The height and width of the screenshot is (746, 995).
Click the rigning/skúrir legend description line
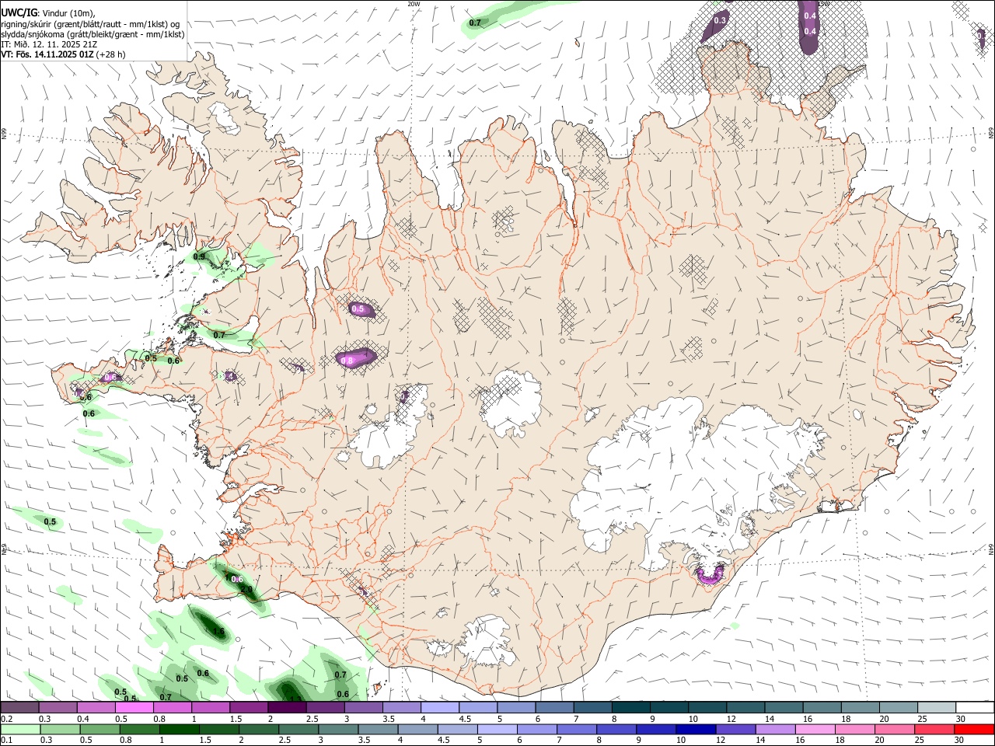point(90,23)
